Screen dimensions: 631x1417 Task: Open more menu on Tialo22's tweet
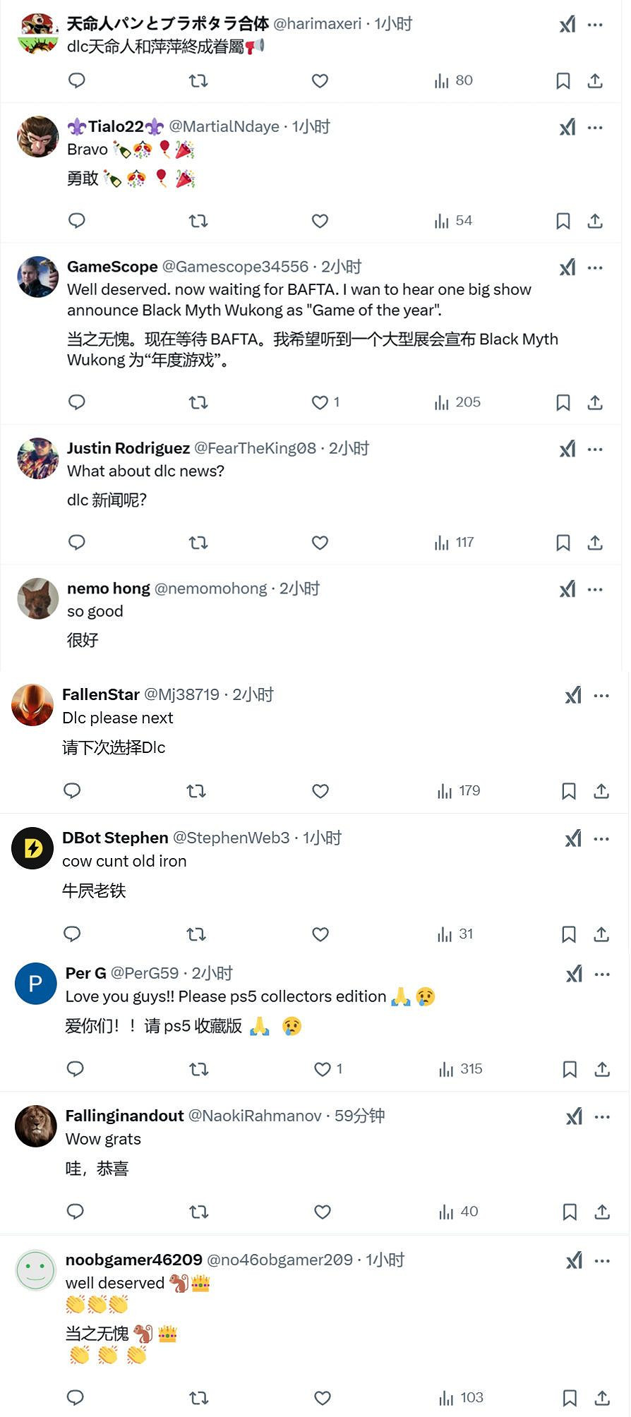point(596,128)
